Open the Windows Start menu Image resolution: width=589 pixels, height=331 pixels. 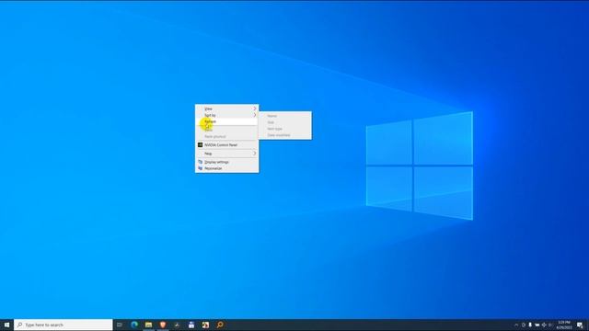click(6, 325)
